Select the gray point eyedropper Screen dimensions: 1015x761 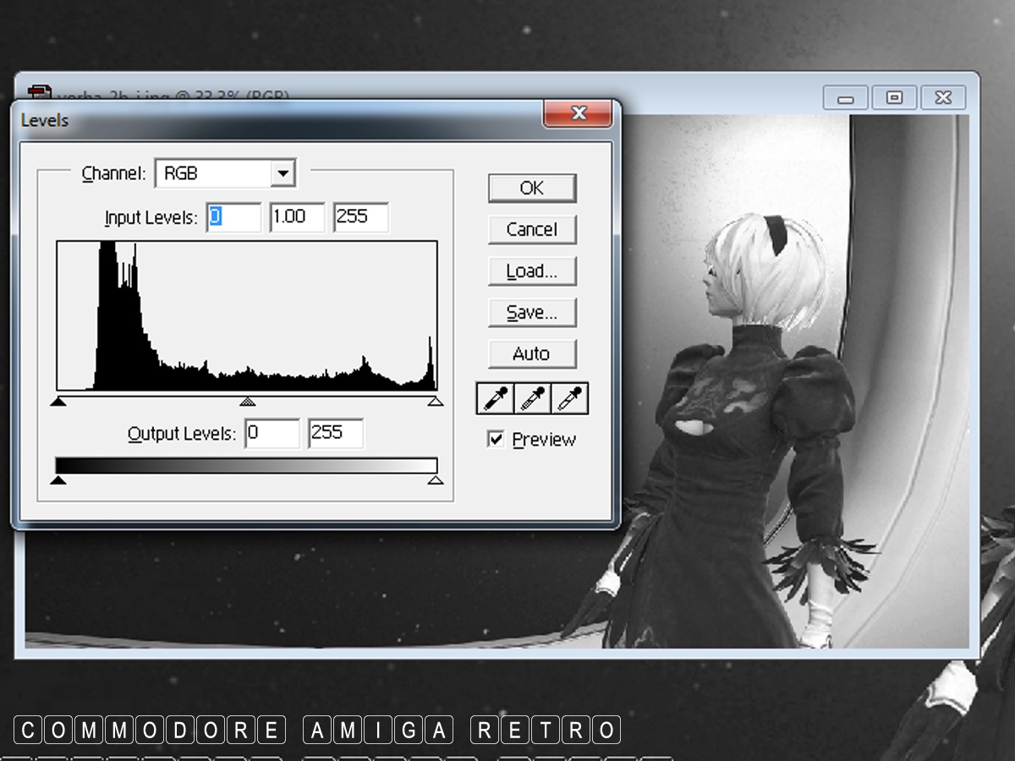[x=532, y=398]
